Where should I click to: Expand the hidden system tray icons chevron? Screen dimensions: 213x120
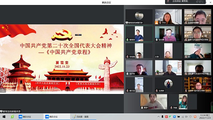click(158, 117)
